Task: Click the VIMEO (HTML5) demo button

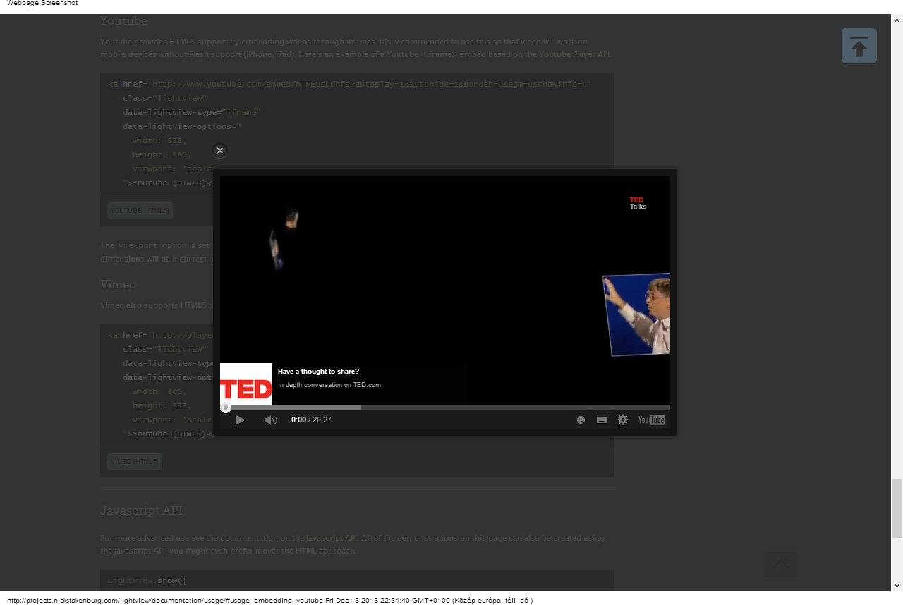Action: (135, 462)
